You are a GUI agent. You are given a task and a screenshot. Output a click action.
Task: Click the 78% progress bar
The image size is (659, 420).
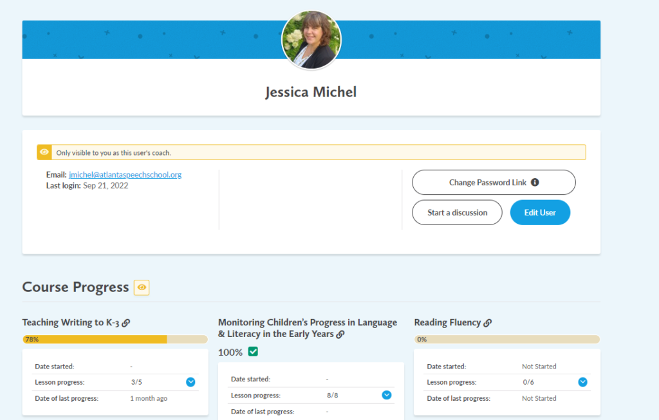115,340
